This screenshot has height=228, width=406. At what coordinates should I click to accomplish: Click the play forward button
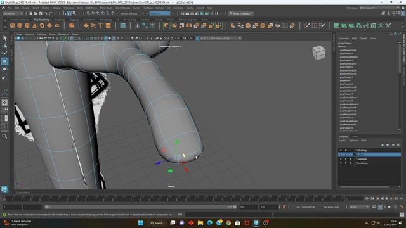[387, 198]
